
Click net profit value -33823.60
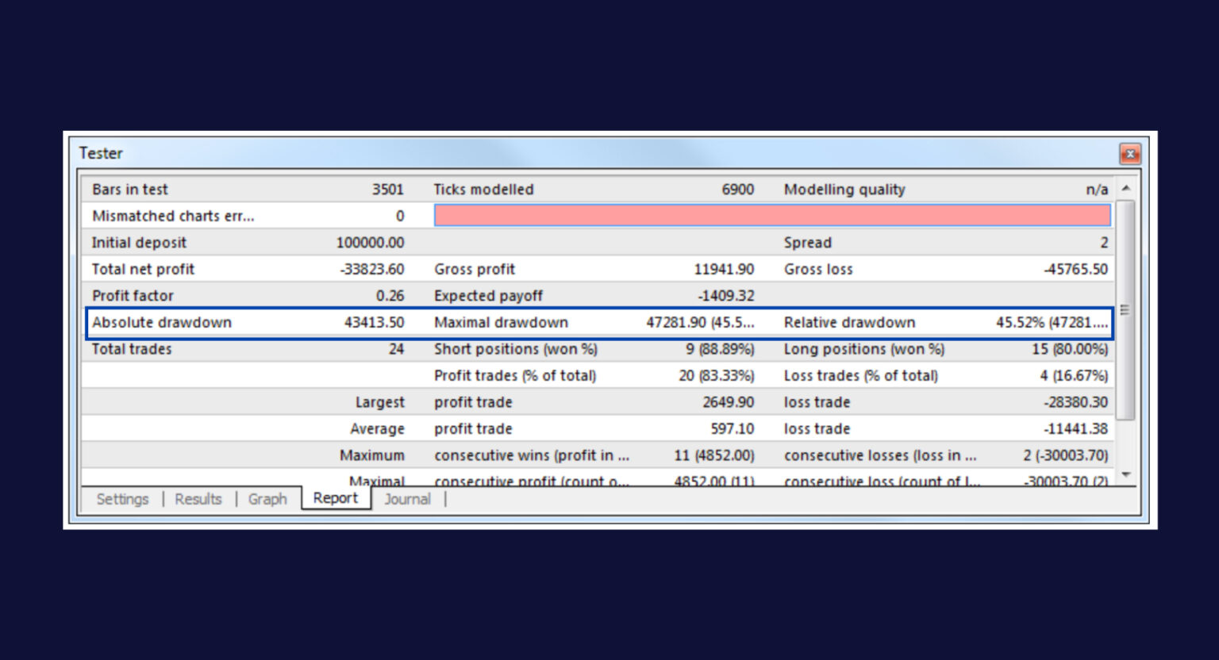click(372, 270)
